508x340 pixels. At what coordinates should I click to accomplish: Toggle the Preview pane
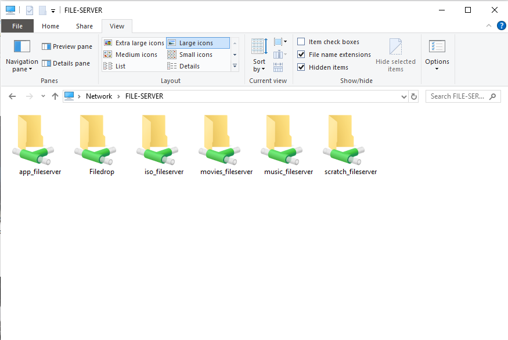click(67, 46)
